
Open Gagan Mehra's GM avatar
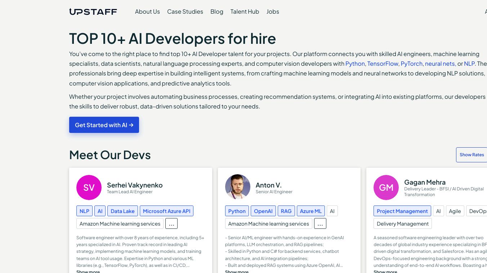(386, 188)
